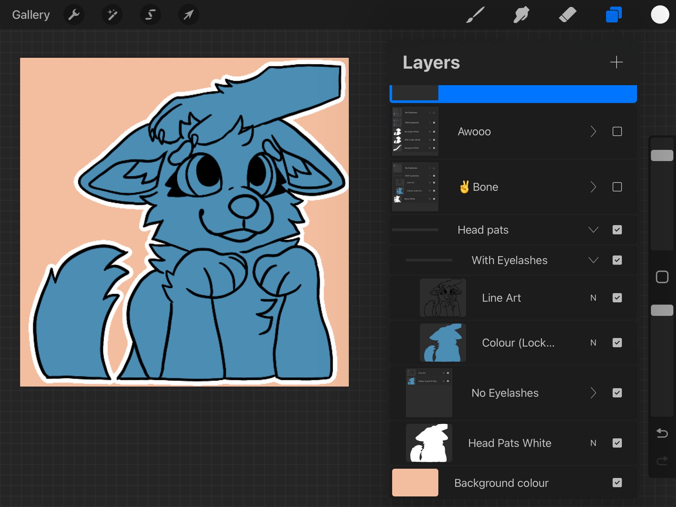Go back to the Gallery

coord(31,15)
